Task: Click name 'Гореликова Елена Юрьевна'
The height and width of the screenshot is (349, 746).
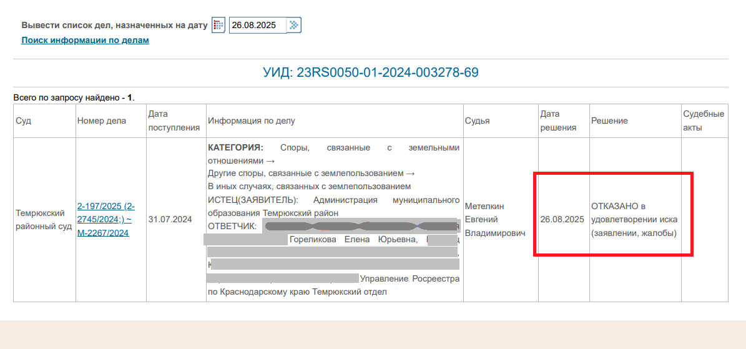Action: tap(353, 240)
